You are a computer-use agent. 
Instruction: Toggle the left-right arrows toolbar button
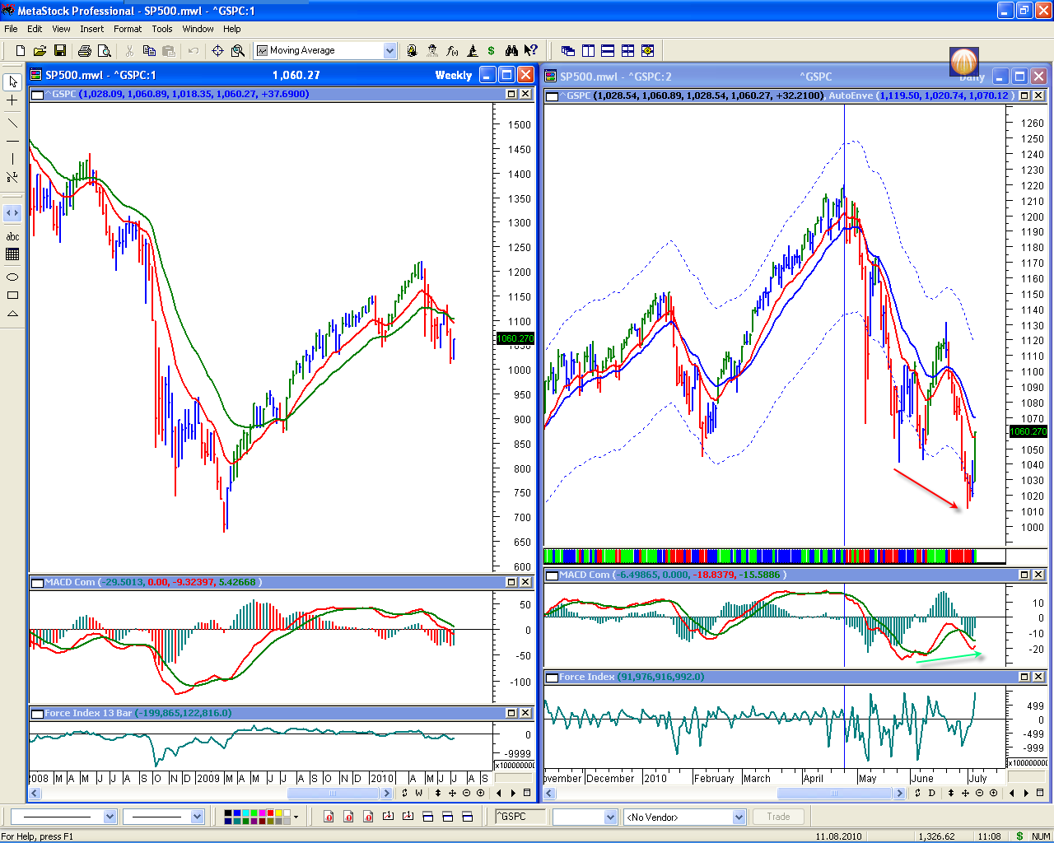click(12, 213)
